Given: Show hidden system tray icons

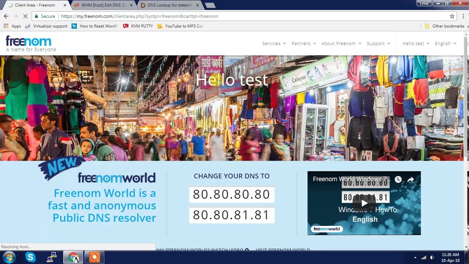Looking at the screenshot, I should point(415,258).
